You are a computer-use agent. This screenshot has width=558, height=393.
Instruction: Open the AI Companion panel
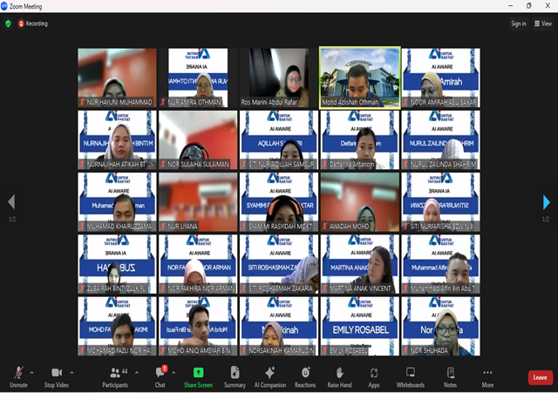click(x=269, y=376)
